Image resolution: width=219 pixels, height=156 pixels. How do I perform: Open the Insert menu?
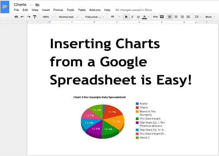46,10
